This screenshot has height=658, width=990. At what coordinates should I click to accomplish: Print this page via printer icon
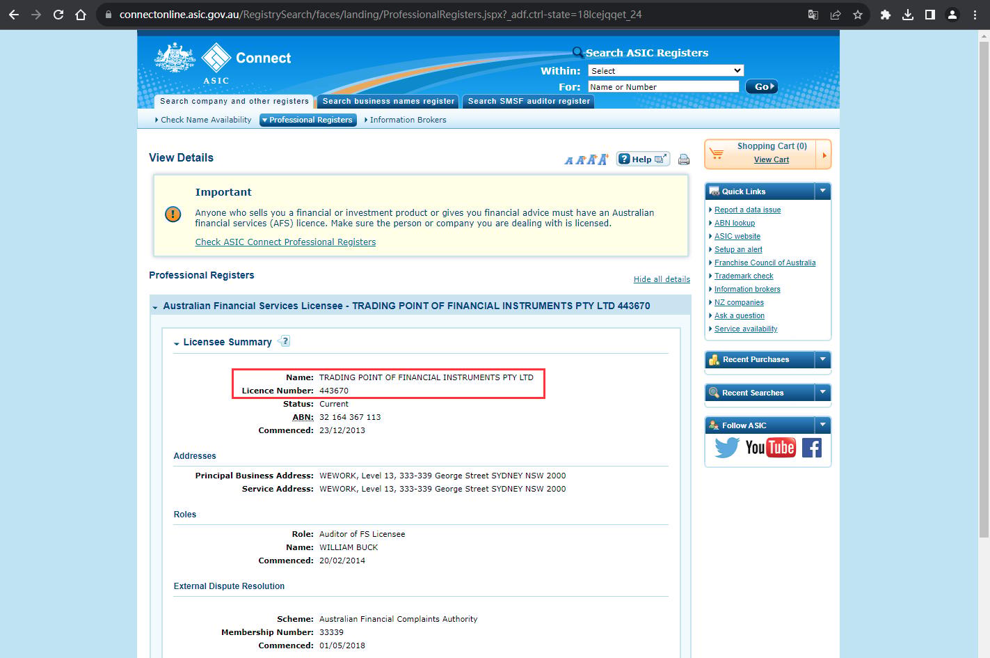[x=684, y=159]
